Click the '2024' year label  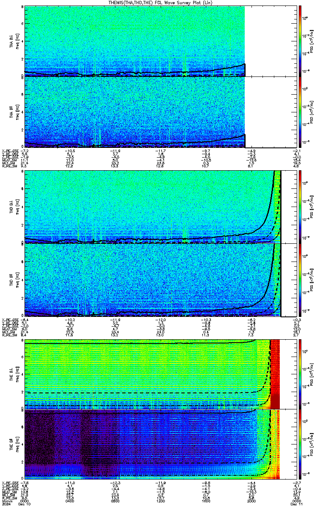click(6, 504)
